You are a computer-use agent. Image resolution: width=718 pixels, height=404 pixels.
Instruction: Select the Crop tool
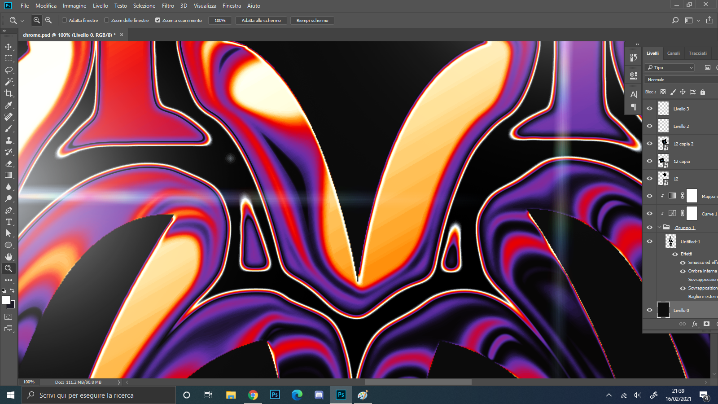9,94
